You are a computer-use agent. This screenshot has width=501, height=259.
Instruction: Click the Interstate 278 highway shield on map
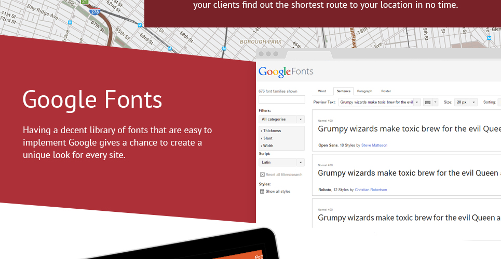[95, 12]
